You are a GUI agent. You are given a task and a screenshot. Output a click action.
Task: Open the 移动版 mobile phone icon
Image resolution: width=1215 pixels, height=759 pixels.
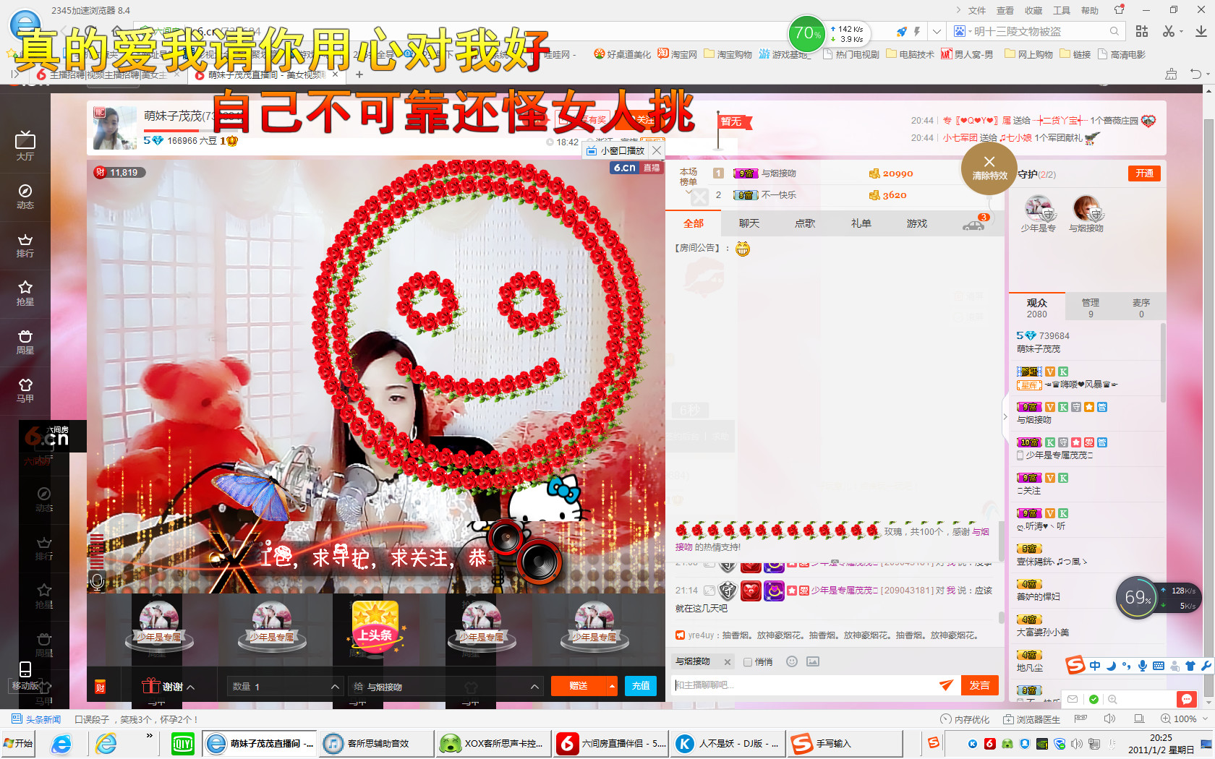tap(25, 675)
